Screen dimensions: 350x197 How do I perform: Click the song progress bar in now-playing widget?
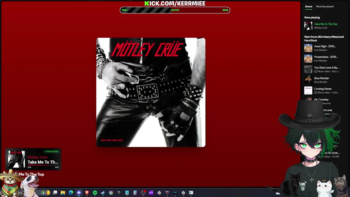point(43,165)
